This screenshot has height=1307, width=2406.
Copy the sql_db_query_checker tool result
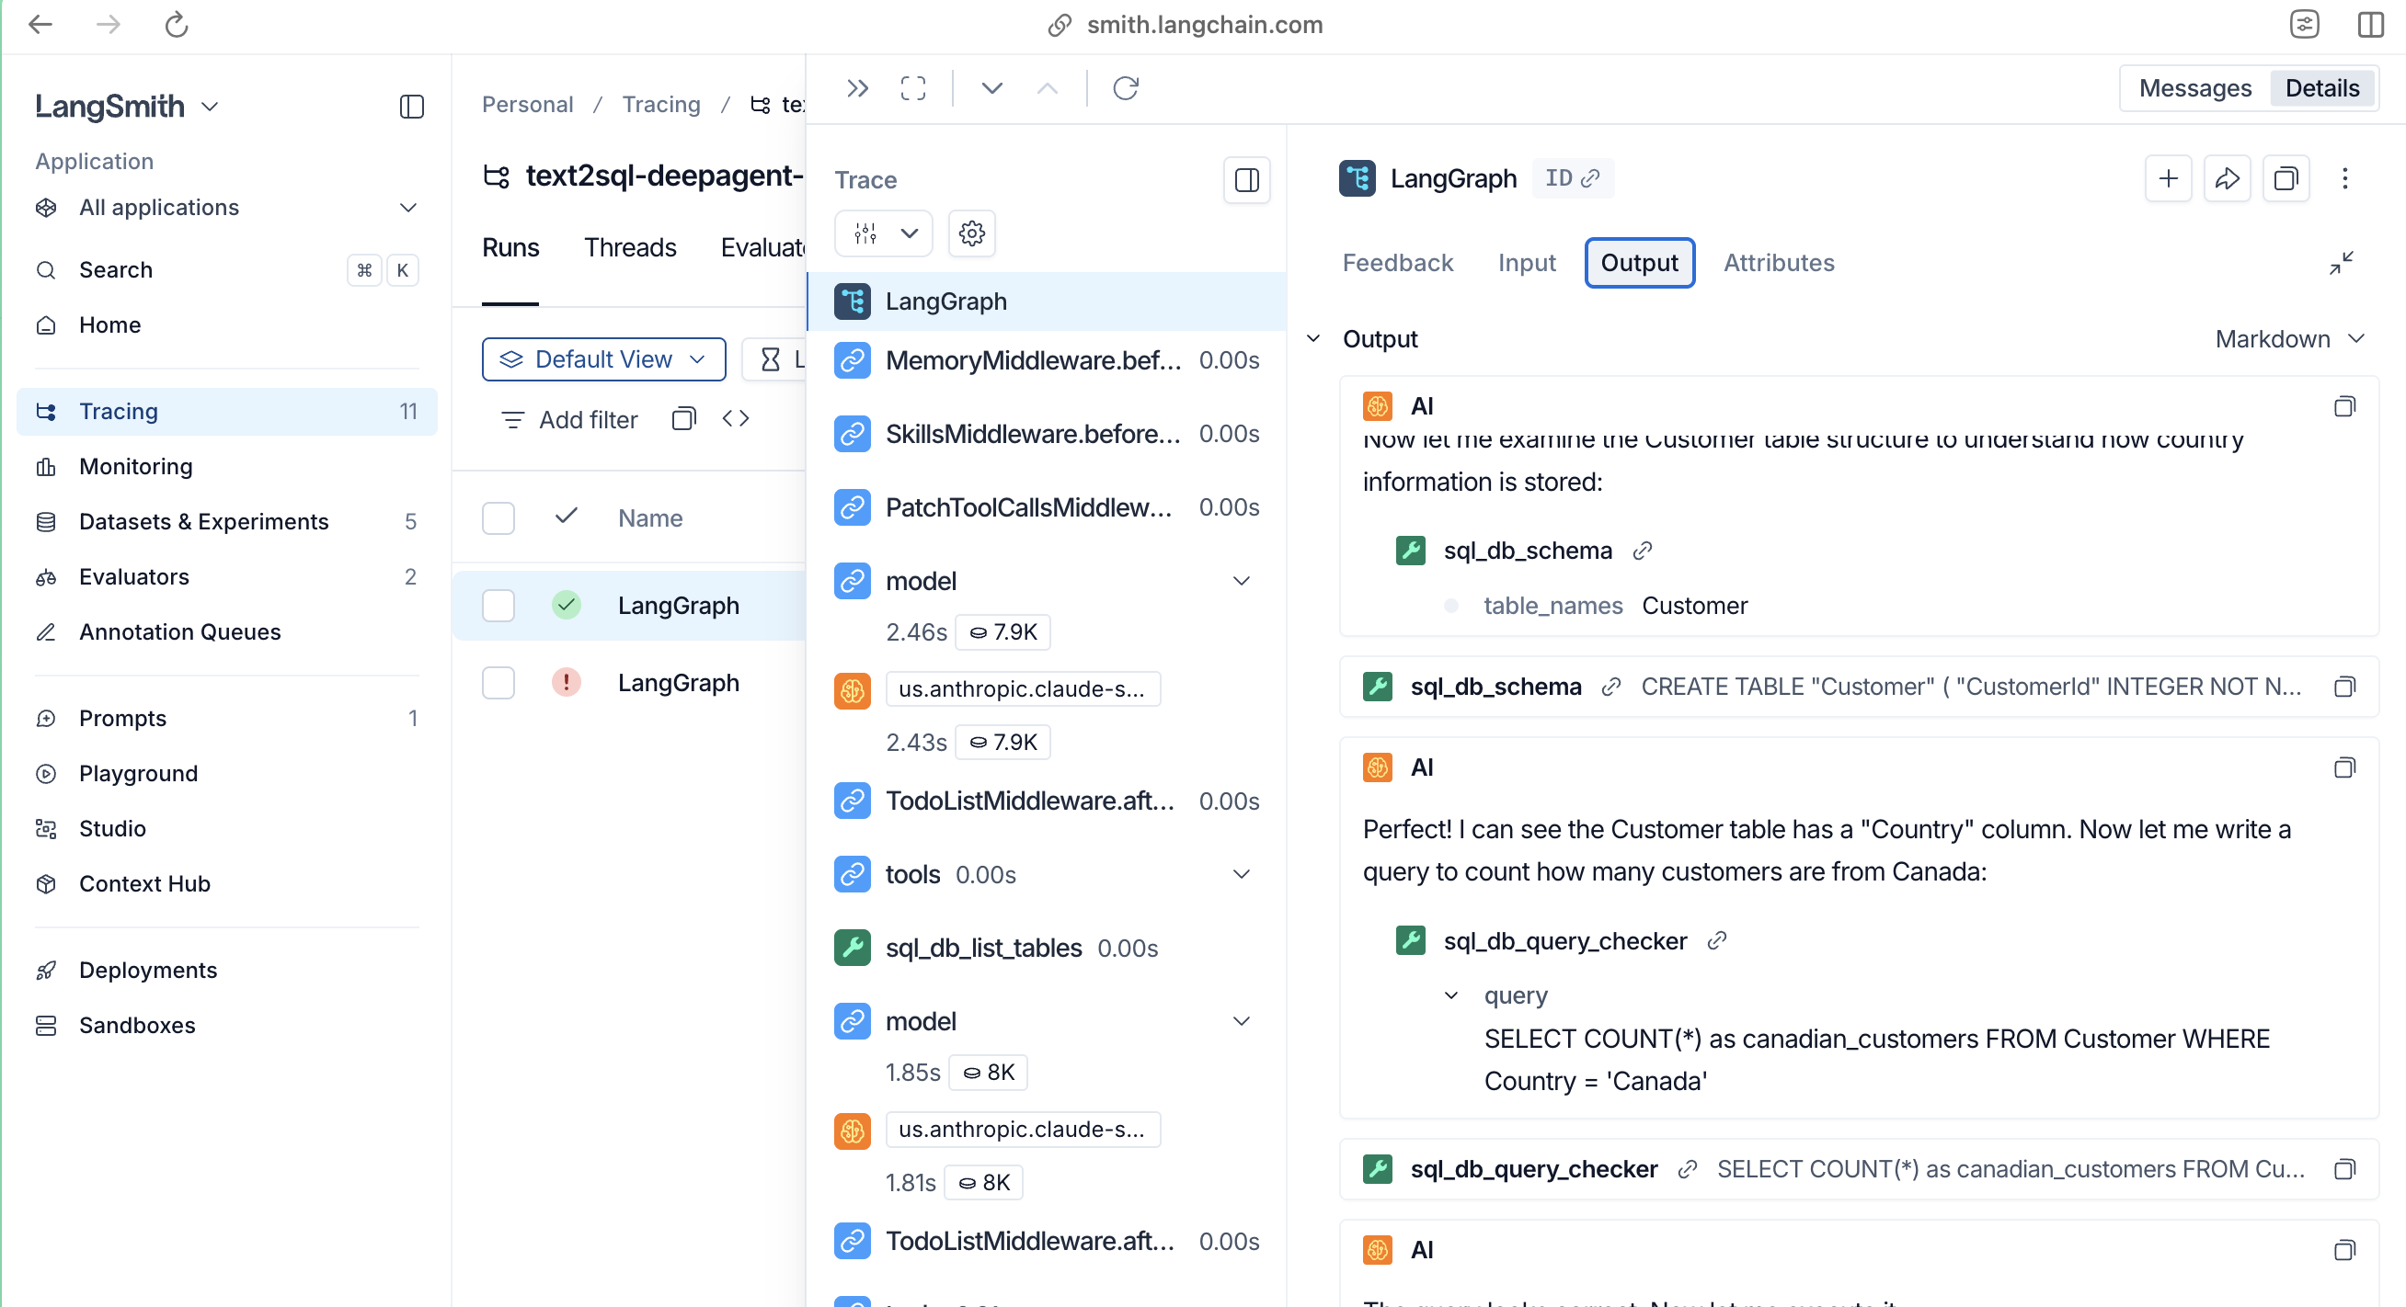(2344, 1170)
